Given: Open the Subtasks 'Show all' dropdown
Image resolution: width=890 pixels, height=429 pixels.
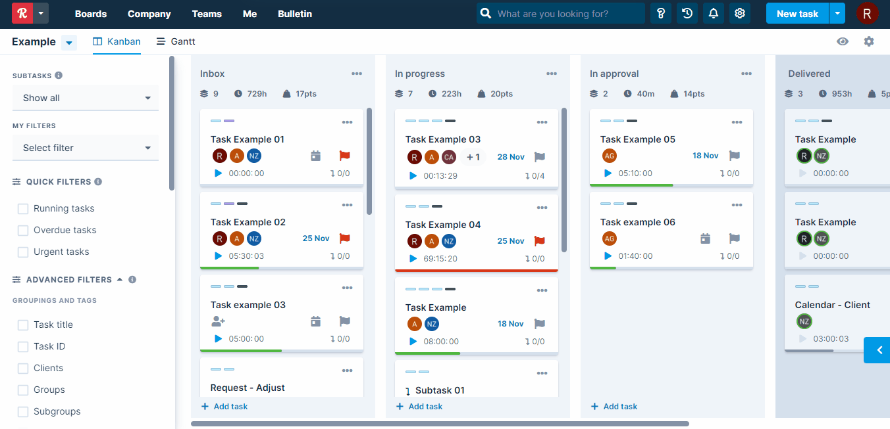Looking at the screenshot, I should pyautogui.click(x=86, y=98).
